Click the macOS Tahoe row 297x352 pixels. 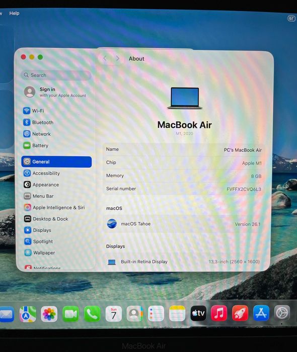tap(183, 224)
